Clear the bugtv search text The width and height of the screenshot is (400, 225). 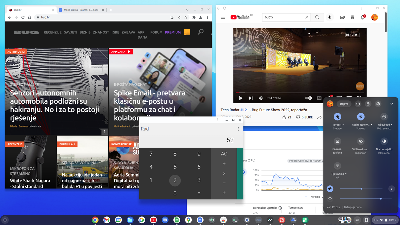[x=307, y=17]
